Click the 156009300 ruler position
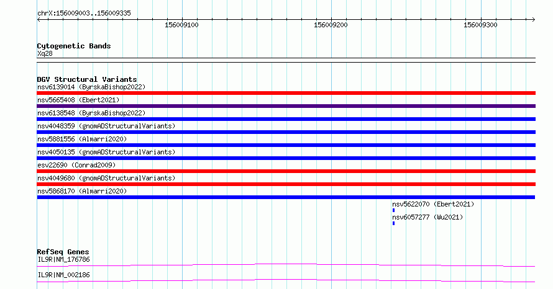The height and width of the screenshot is (289, 553). [x=480, y=25]
